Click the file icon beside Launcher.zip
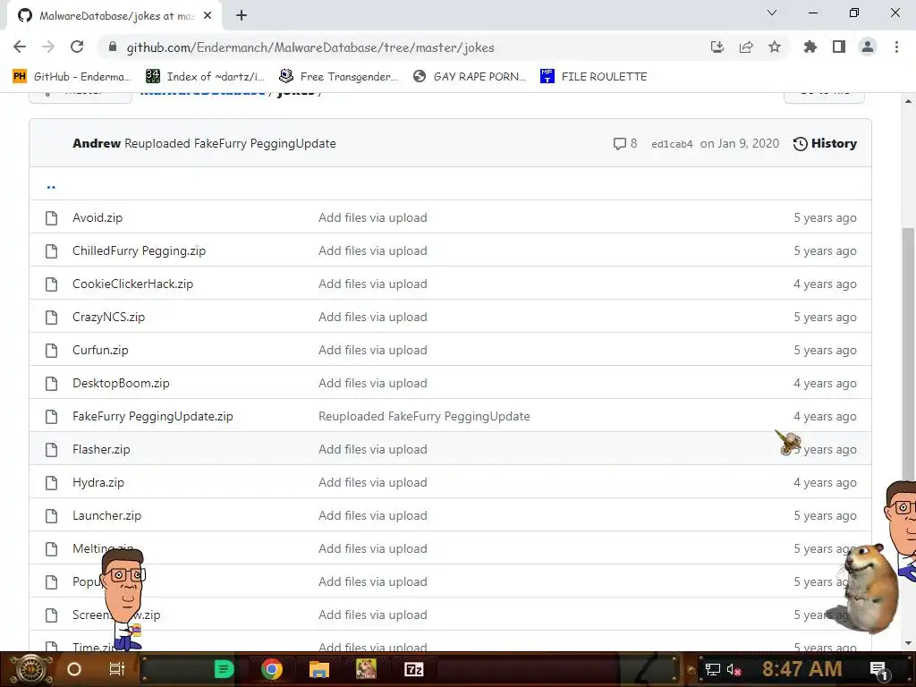 pos(51,516)
